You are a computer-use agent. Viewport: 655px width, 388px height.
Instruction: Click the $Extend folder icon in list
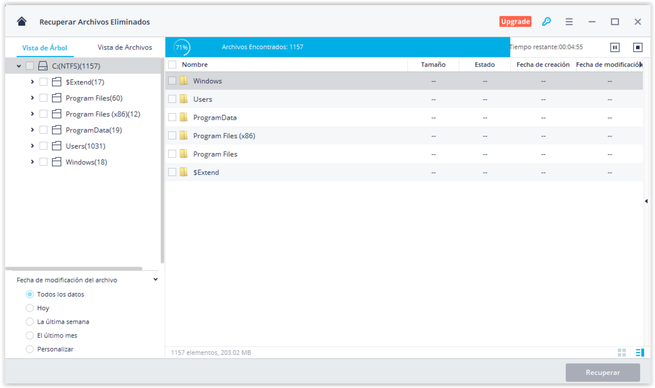184,172
